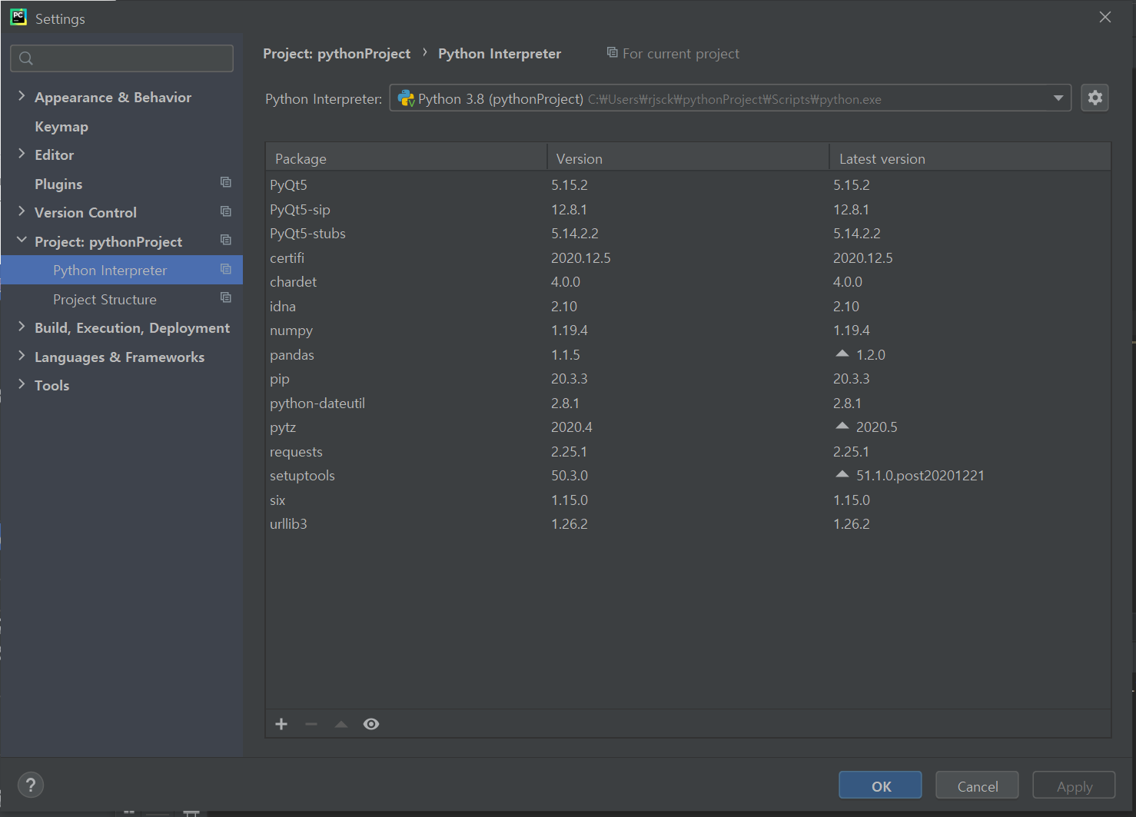The image size is (1136, 817).
Task: Select the certifi package row
Action: pos(688,258)
